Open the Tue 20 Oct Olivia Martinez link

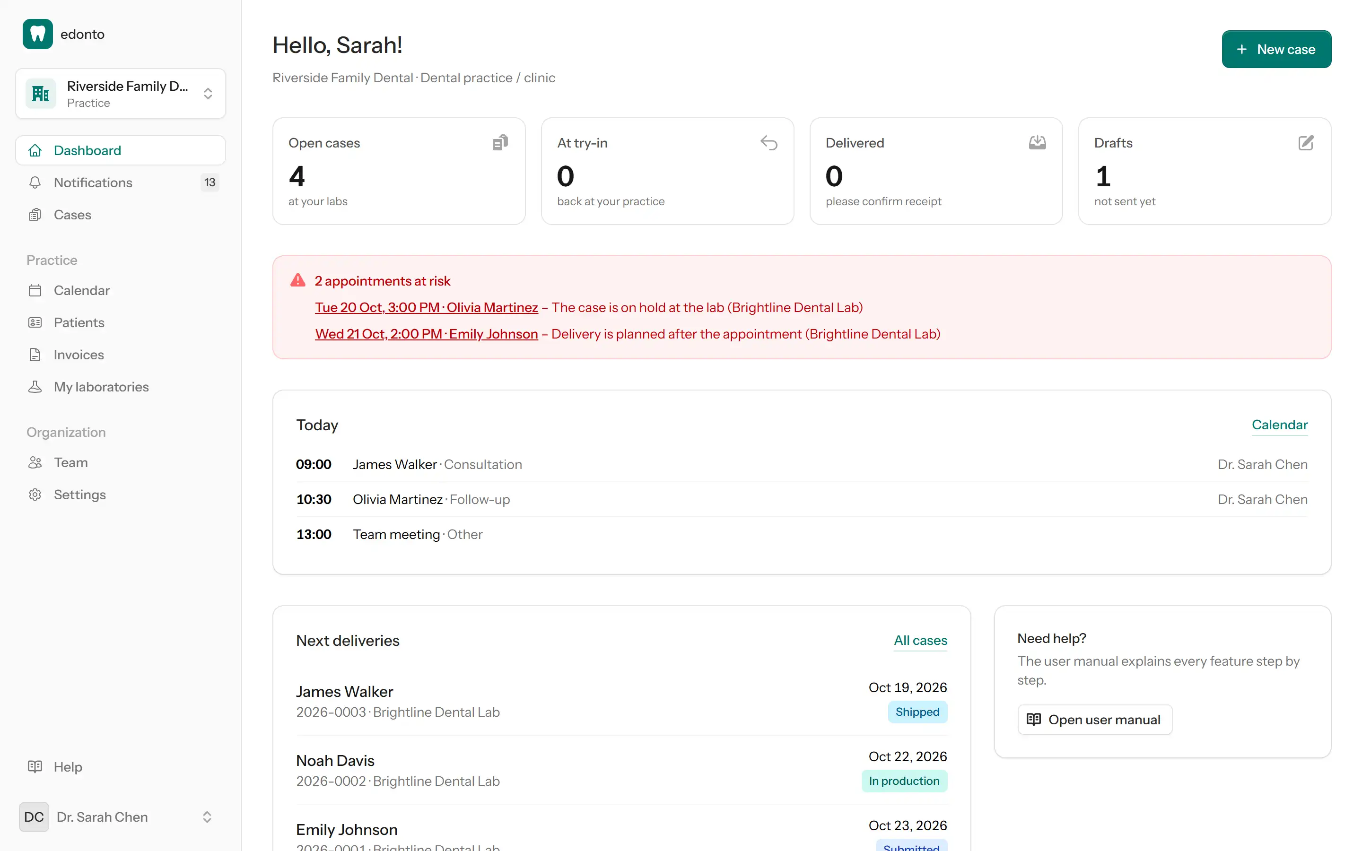[x=427, y=307]
